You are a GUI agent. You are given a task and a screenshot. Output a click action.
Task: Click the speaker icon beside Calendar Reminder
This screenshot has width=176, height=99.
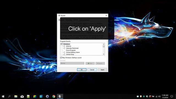64,48
